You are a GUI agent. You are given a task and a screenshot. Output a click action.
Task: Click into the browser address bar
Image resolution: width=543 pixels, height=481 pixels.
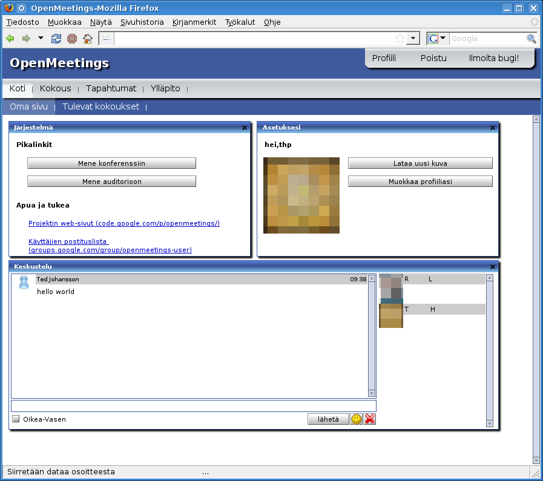tap(254, 38)
